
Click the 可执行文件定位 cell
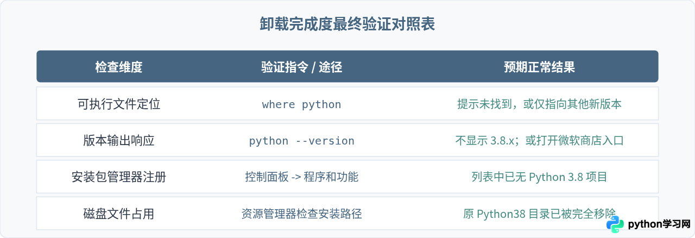pos(119,104)
